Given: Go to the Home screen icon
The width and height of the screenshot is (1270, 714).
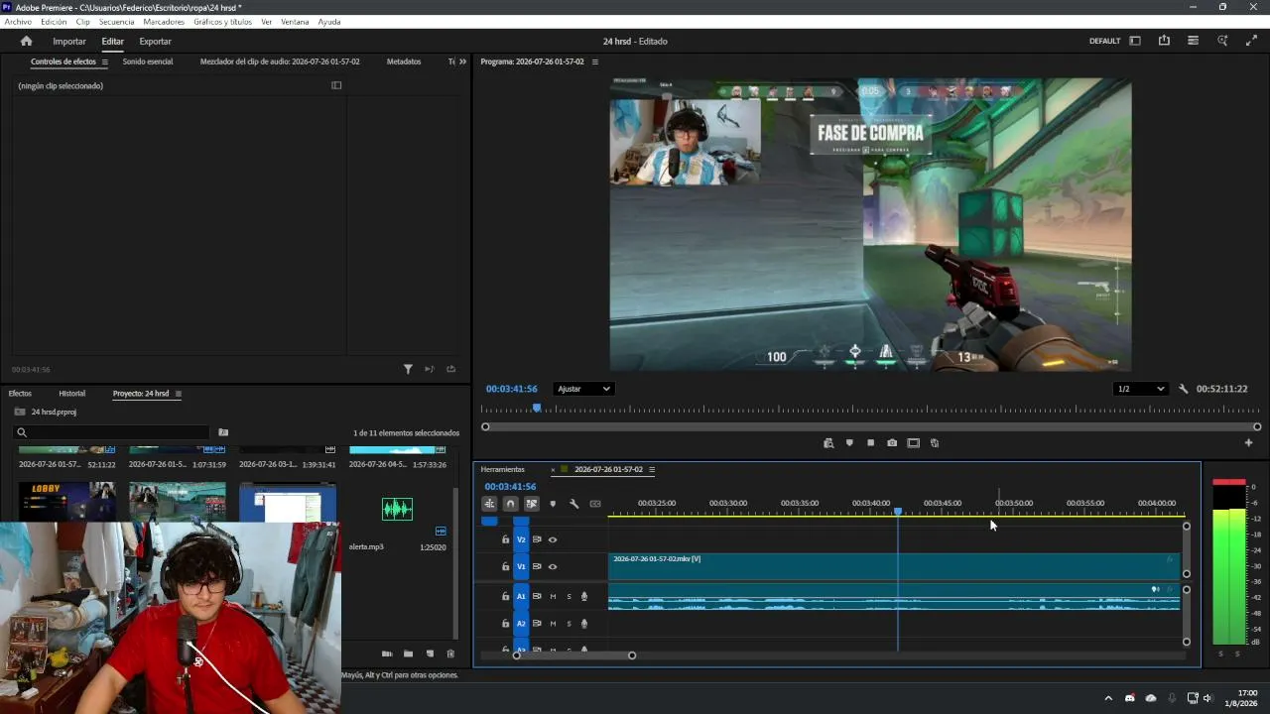Looking at the screenshot, I should click(x=26, y=41).
